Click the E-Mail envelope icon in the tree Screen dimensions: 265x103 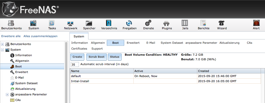click(x=12, y=78)
